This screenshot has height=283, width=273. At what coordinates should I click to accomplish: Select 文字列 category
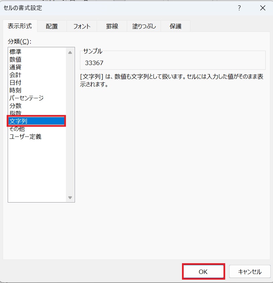(x=36, y=121)
